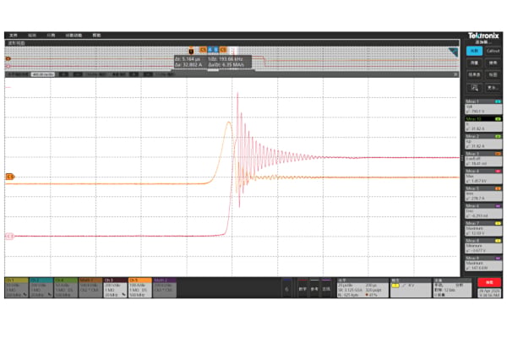Click the red Run/Stop status button
The height and width of the screenshot is (338, 507).
(x=489, y=282)
